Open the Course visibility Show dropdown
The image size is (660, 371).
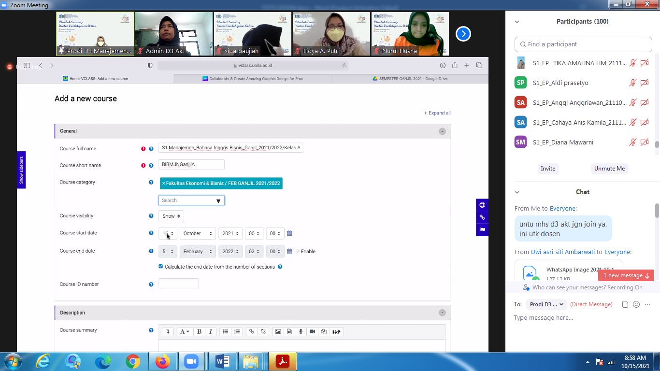171,216
